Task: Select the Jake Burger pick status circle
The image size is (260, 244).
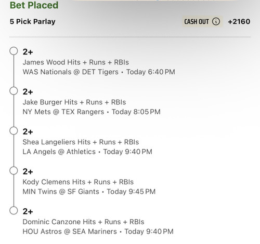Action: click(x=14, y=91)
